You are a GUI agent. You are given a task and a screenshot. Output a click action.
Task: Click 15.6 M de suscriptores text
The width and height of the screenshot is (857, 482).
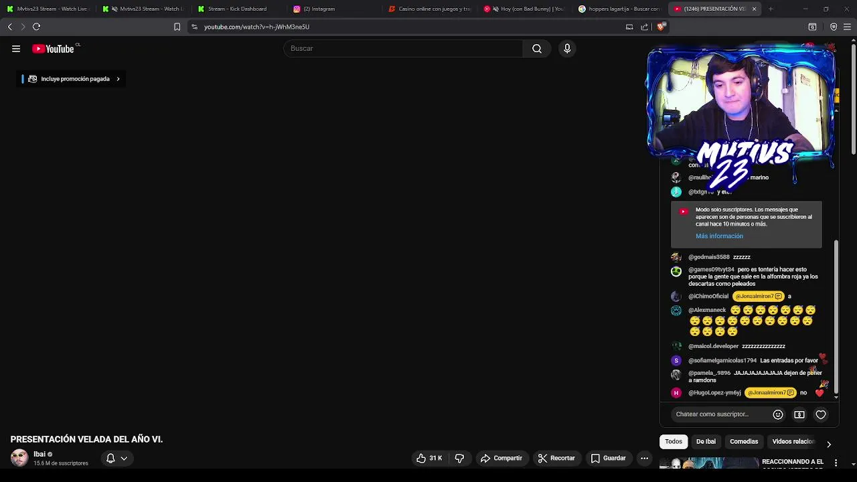click(x=61, y=463)
